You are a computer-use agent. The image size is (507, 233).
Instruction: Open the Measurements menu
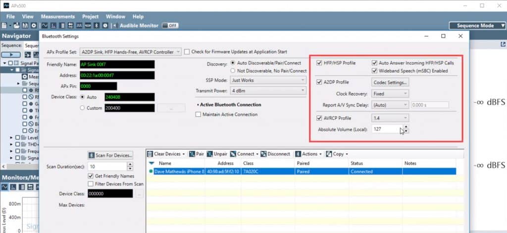coord(58,16)
